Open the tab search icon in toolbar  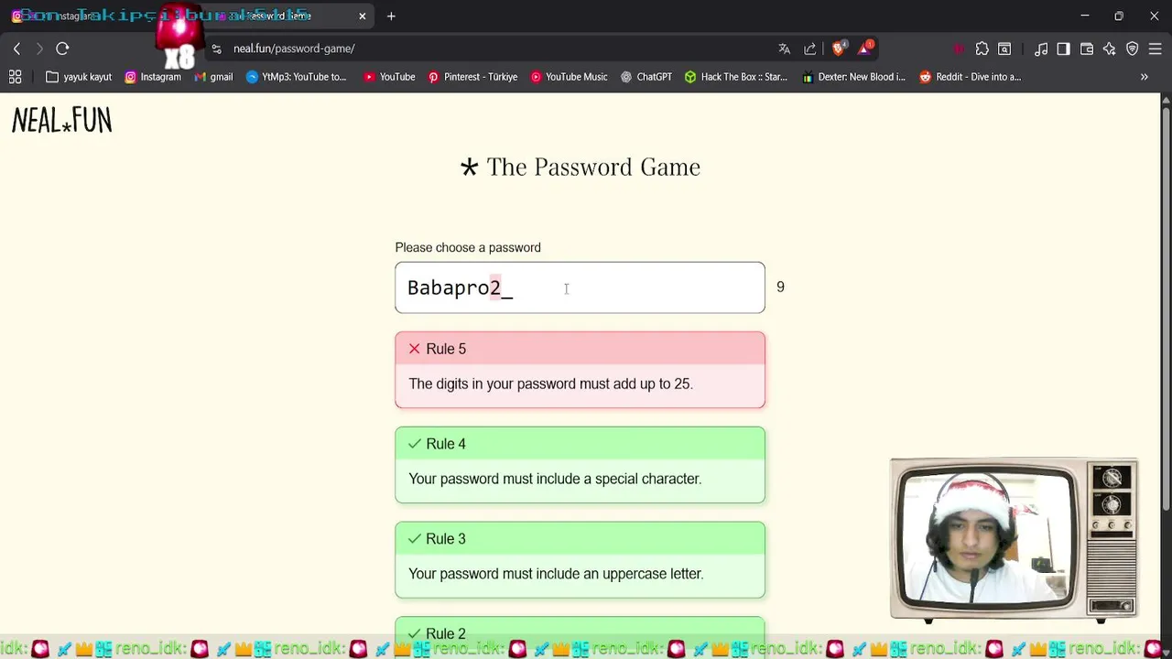[x=1004, y=49]
